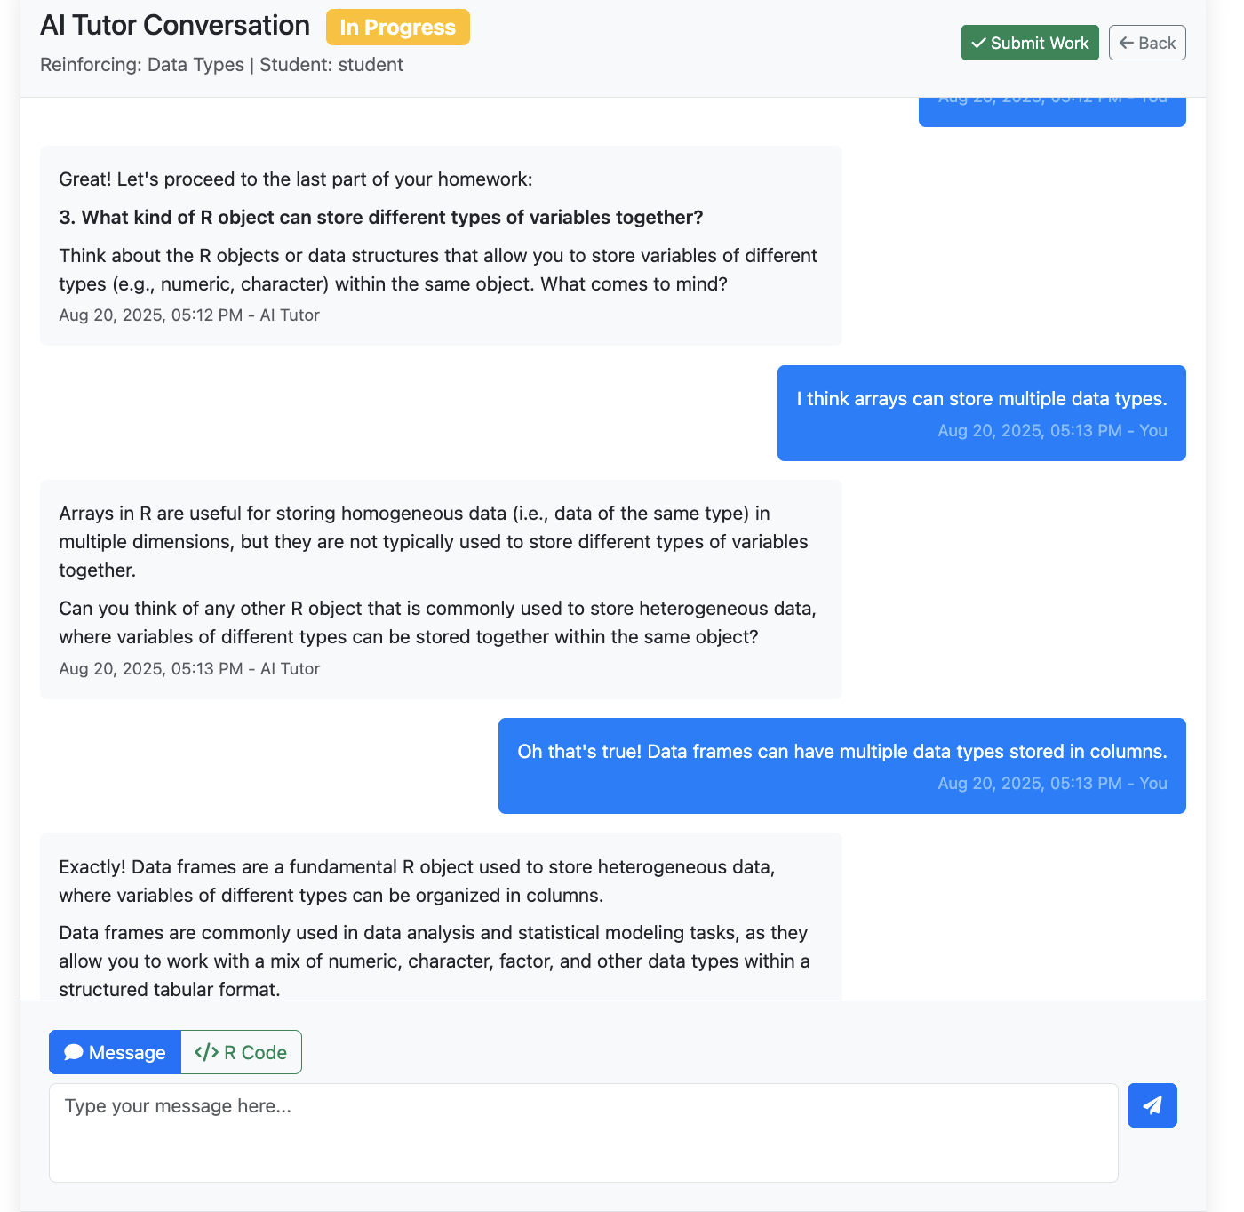The image size is (1244, 1212).
Task: Click the checkmark Submit Work button
Action: [1030, 43]
